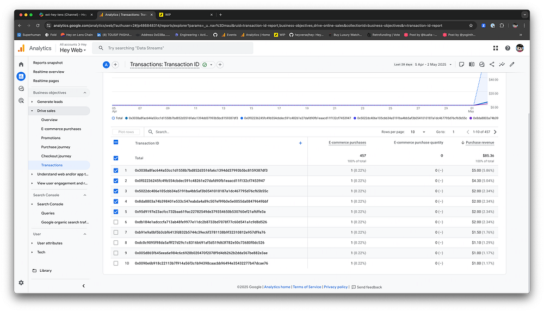Image resolution: width=544 pixels, height=312 pixels.
Task: Open the trend line icon in toolbar
Action: click(x=502, y=65)
